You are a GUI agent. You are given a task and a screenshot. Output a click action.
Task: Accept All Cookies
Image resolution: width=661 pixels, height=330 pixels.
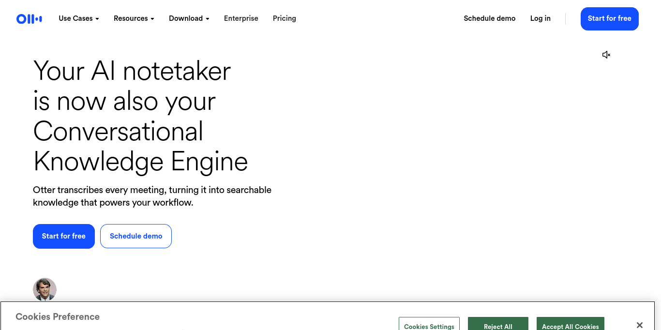click(571, 324)
